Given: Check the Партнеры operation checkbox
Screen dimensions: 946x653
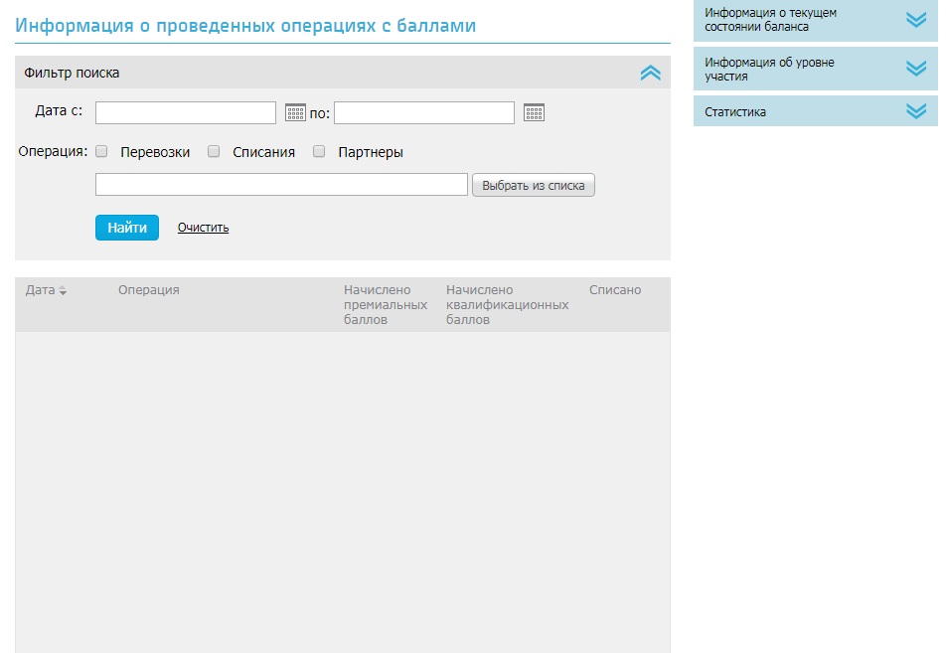Looking at the screenshot, I should tap(319, 152).
